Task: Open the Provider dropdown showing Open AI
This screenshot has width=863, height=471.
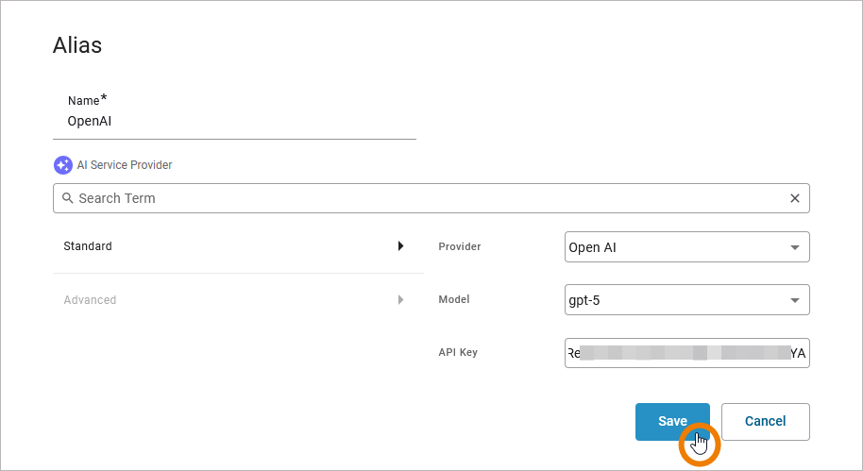Action: click(x=675, y=248)
